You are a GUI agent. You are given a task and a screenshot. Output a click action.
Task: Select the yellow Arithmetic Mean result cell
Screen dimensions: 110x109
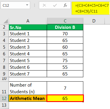(x=65, y=98)
